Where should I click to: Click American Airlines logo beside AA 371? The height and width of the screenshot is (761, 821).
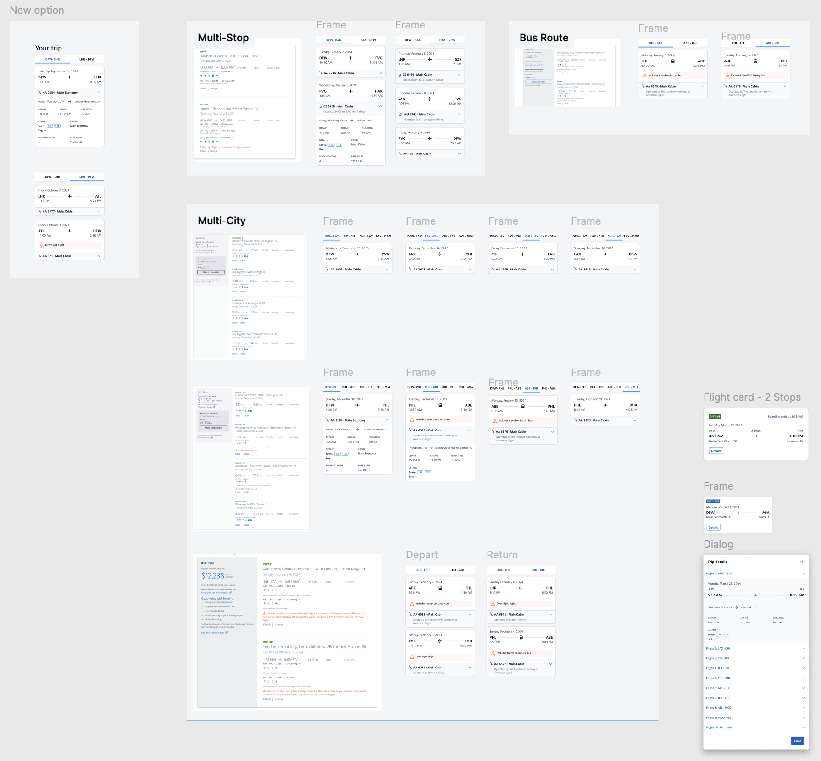(x=40, y=256)
